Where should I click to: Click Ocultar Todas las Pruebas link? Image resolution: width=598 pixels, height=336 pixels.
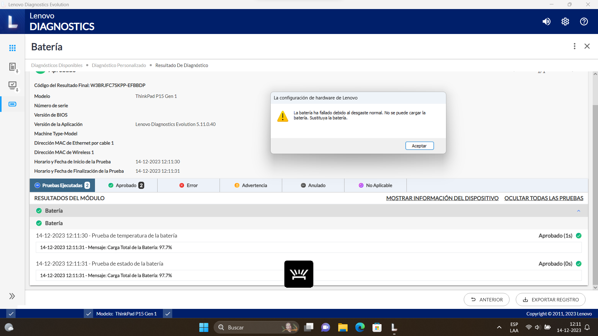point(544,198)
